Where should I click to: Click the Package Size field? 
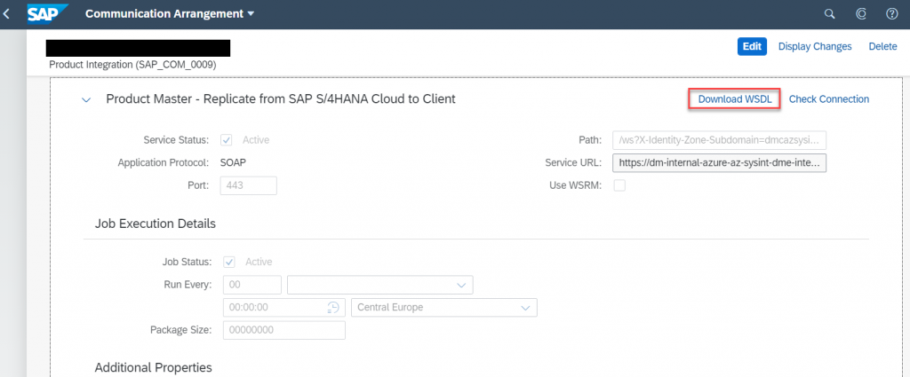tap(284, 330)
